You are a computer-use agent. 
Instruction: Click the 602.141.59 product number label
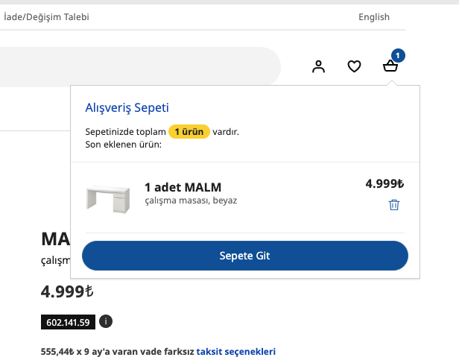68,323
